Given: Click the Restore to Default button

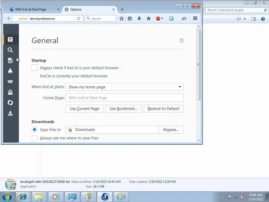Looking at the screenshot, I should click(x=163, y=109).
